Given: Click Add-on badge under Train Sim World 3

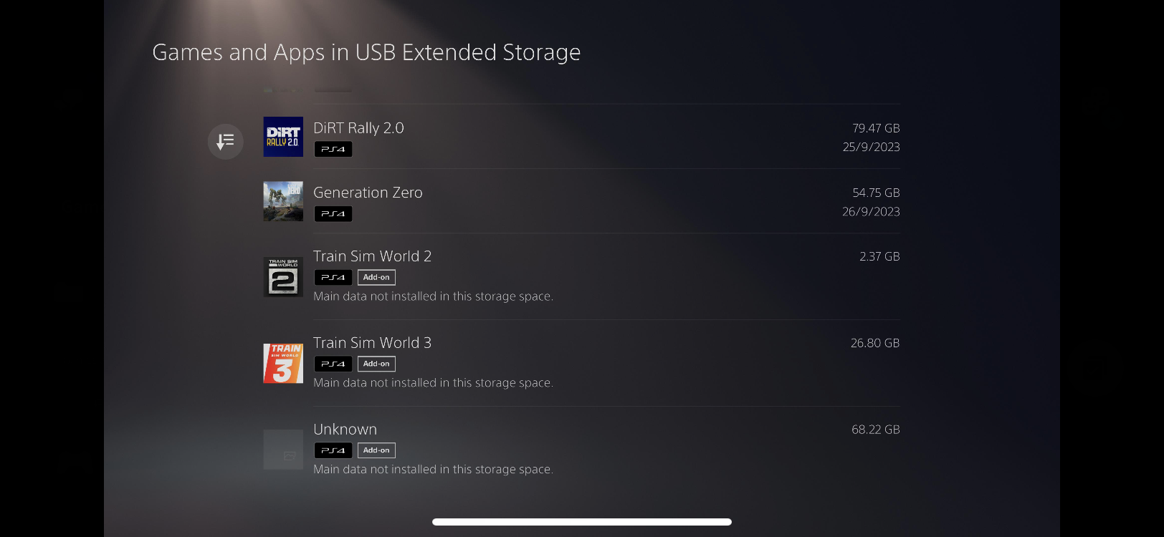Looking at the screenshot, I should click(376, 364).
